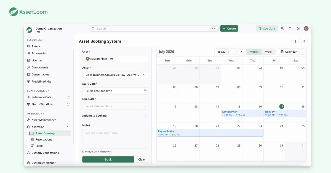Go to previous month arrow
This screenshot has width=331, height=173.
(233, 52)
